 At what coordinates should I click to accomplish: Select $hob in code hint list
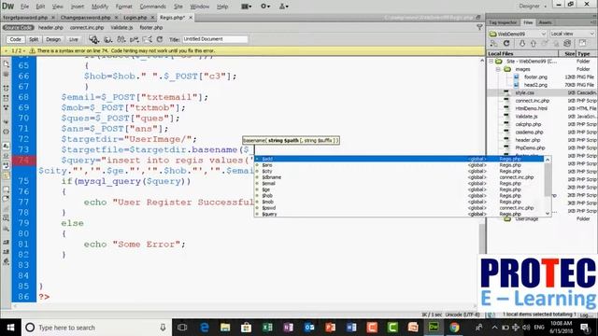(x=399, y=195)
